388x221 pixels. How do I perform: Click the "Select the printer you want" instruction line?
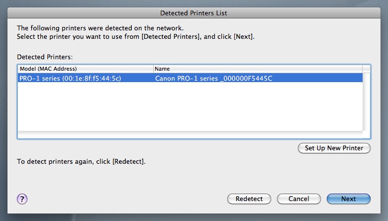136,37
